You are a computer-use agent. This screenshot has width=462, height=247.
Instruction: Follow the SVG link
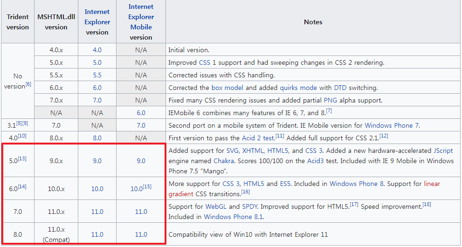click(x=233, y=151)
